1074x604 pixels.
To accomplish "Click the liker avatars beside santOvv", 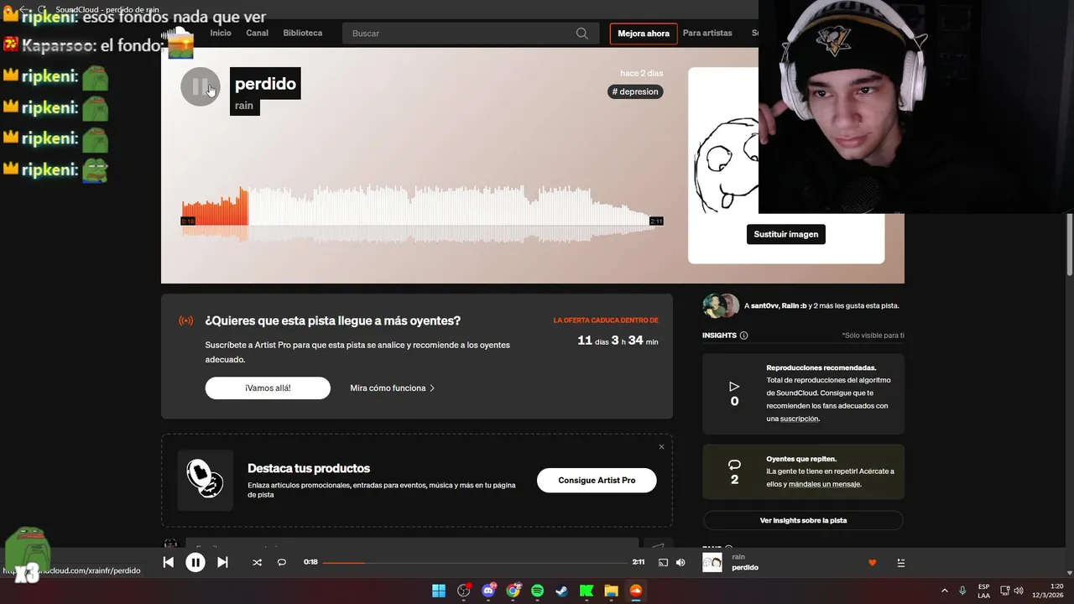I will (x=721, y=306).
